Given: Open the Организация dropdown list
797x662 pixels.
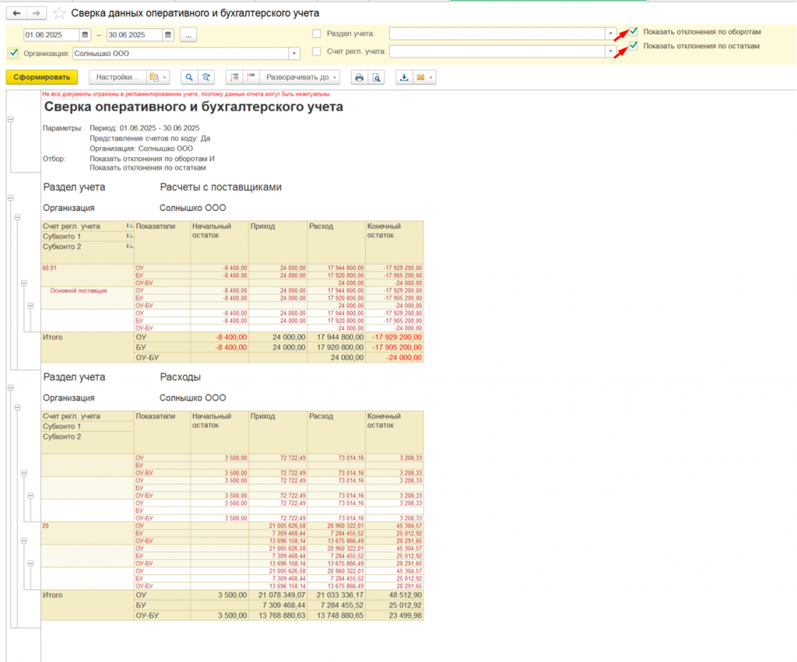Looking at the screenshot, I should pos(294,54).
